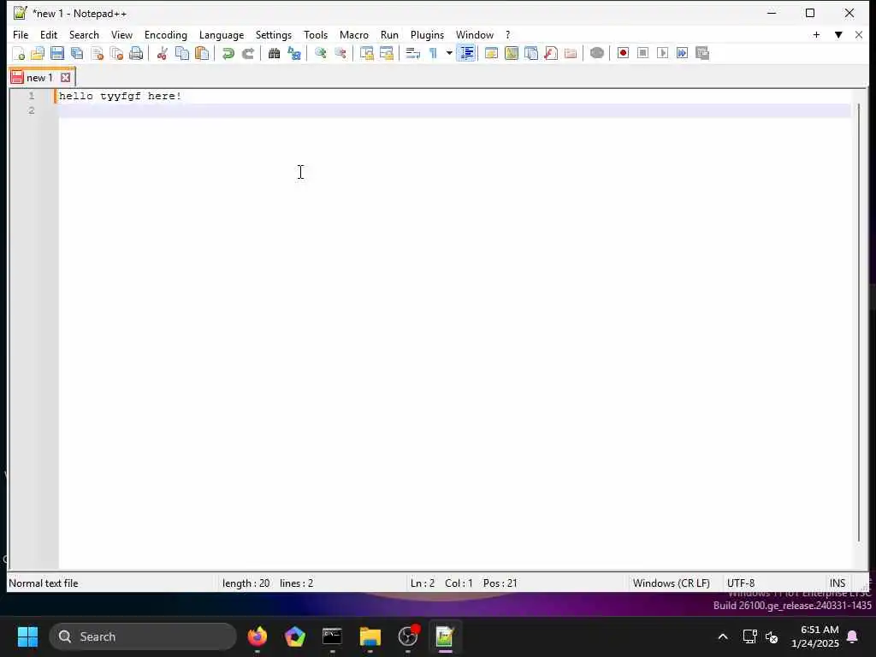Save the current file via toolbar
This screenshot has height=657, width=876.
[x=57, y=53]
